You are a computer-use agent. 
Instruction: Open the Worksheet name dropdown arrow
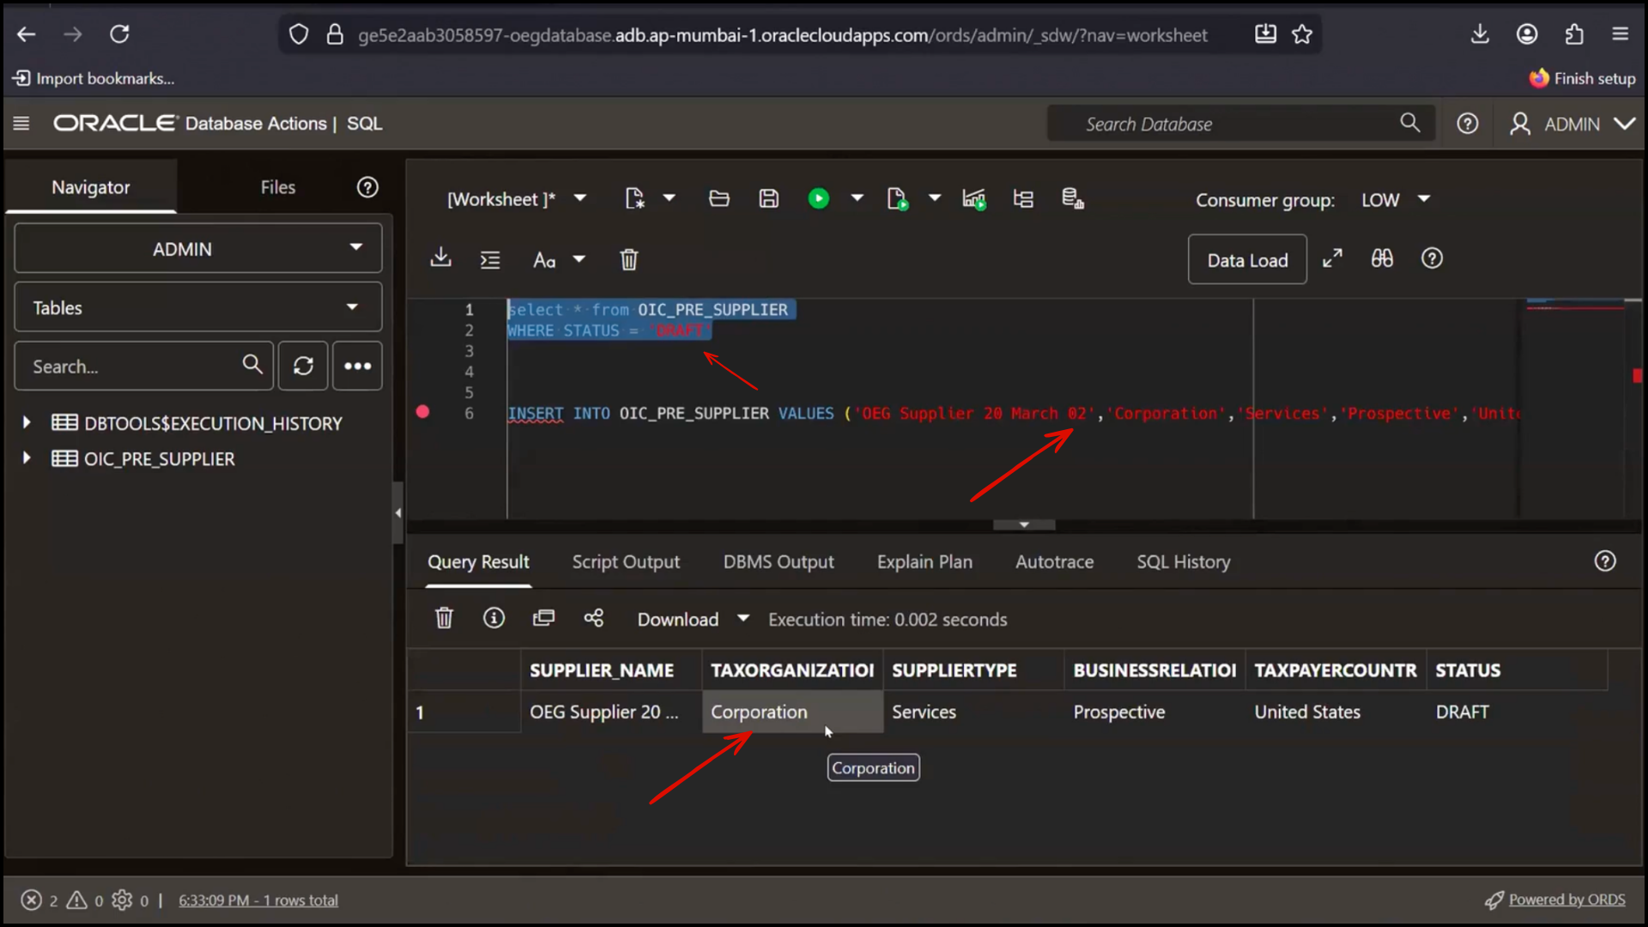(x=580, y=198)
